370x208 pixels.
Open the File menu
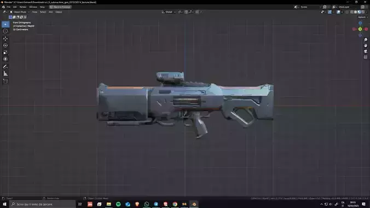point(9,7)
